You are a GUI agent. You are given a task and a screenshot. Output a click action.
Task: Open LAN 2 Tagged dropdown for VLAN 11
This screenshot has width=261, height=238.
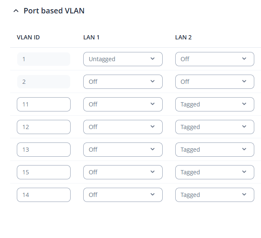pyautogui.click(x=214, y=104)
